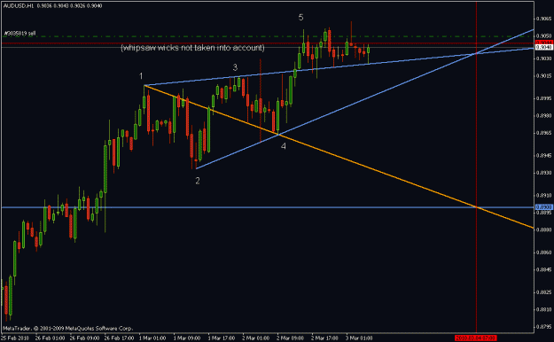The height and width of the screenshot is (342, 554).
Task: Select wave label '1' on the chart
Action: pyautogui.click(x=141, y=76)
